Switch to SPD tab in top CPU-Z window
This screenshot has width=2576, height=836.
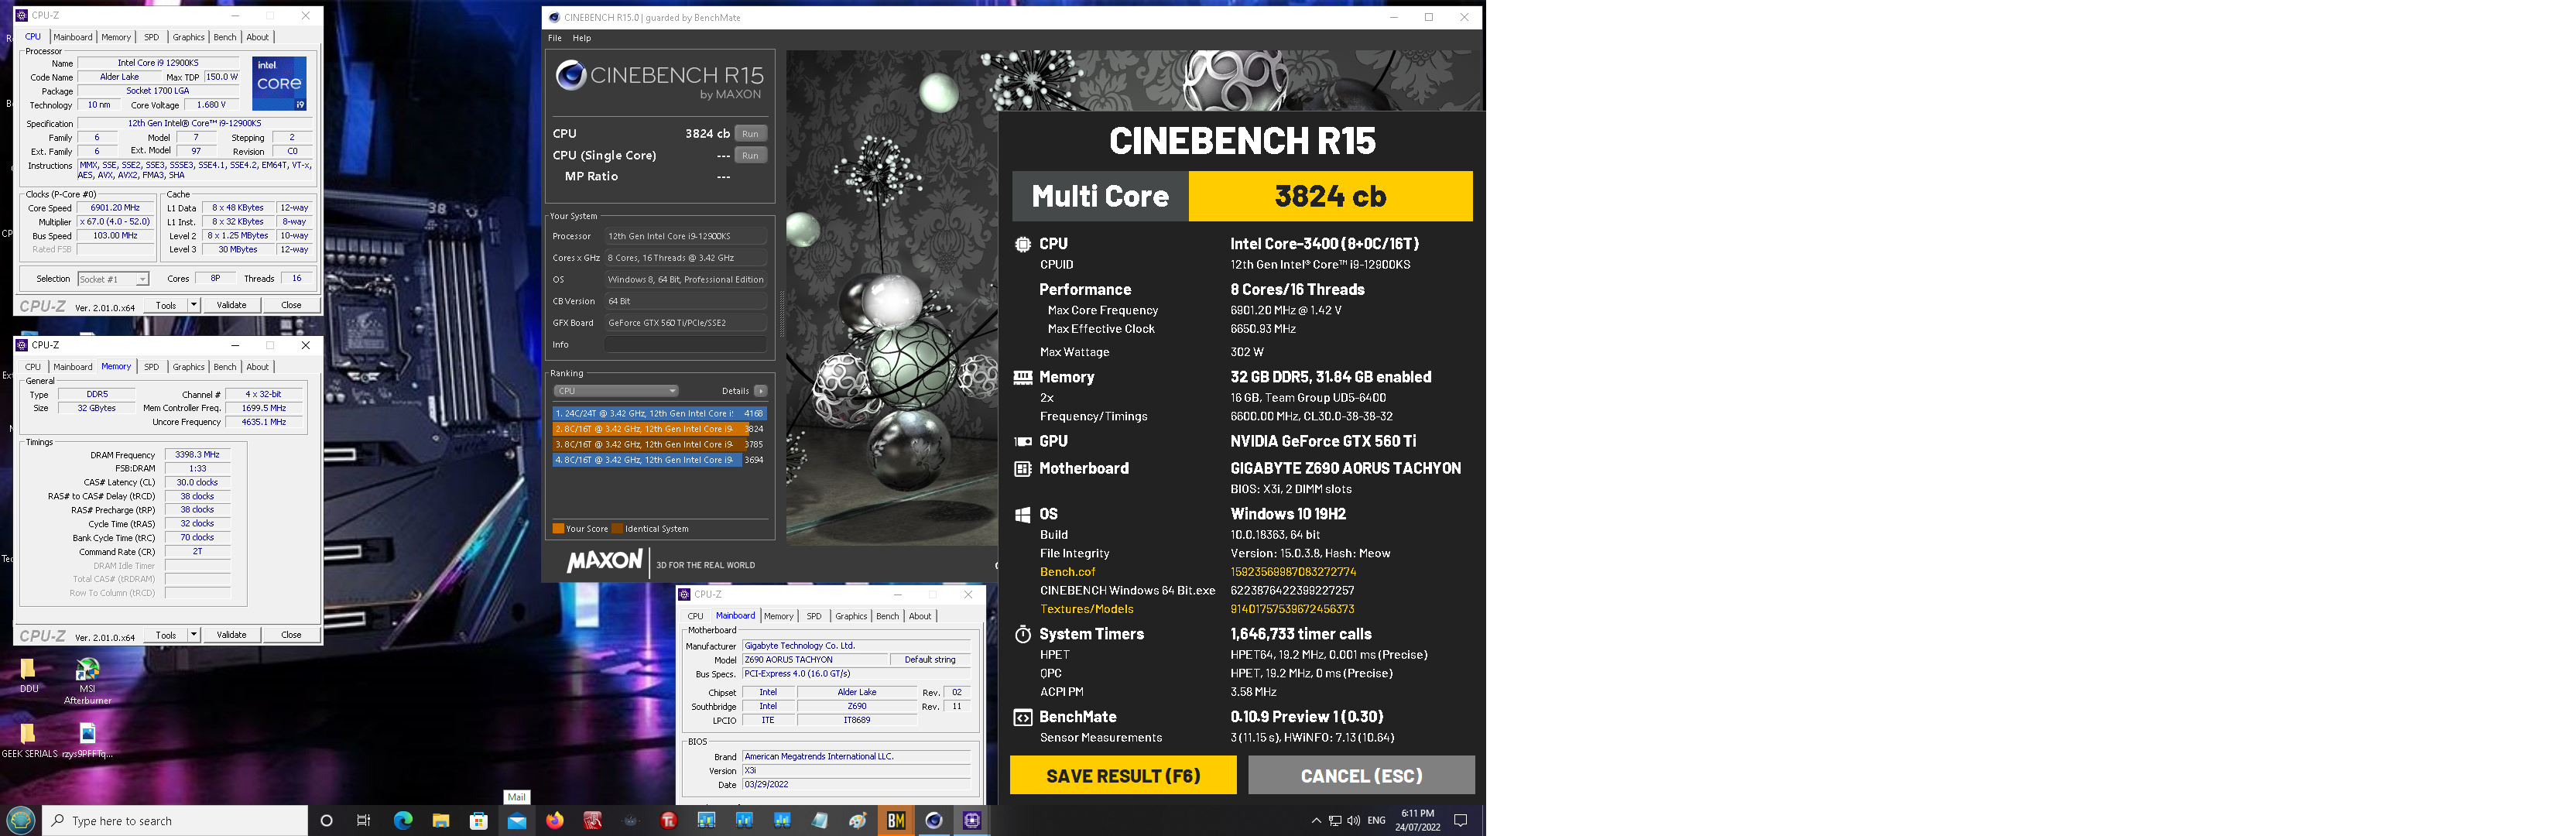151,37
